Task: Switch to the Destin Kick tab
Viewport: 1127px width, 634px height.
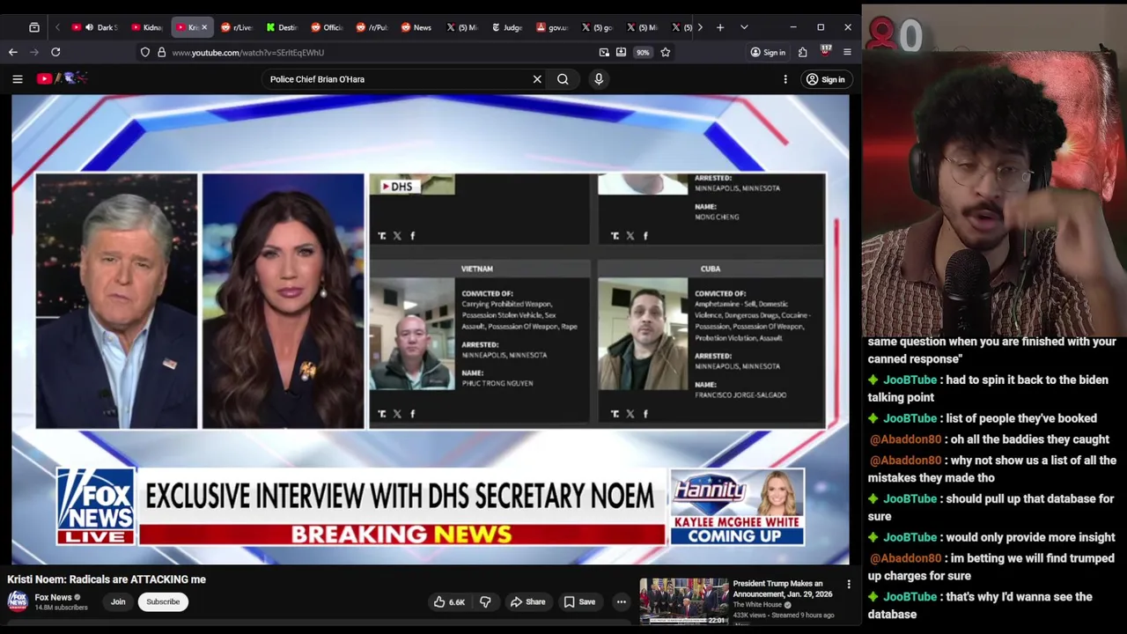Action: (x=282, y=27)
